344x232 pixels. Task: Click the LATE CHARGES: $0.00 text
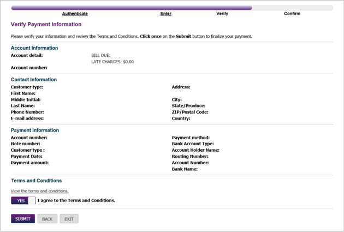click(x=112, y=62)
